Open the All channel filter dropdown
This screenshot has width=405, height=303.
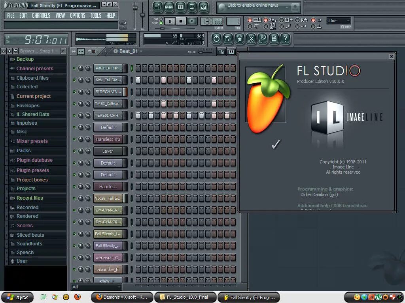(x=96, y=287)
